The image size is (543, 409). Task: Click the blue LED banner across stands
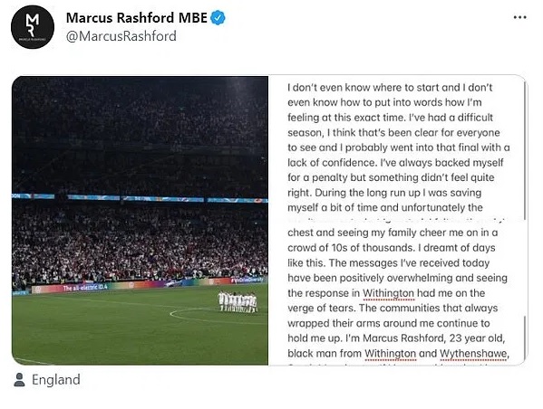tap(140, 198)
